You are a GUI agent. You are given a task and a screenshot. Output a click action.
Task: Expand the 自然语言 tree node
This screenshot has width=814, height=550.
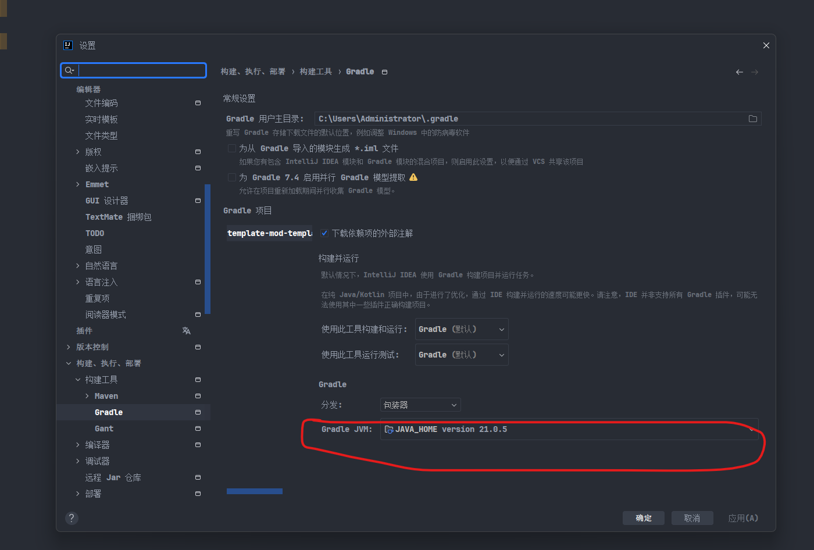[x=78, y=266]
